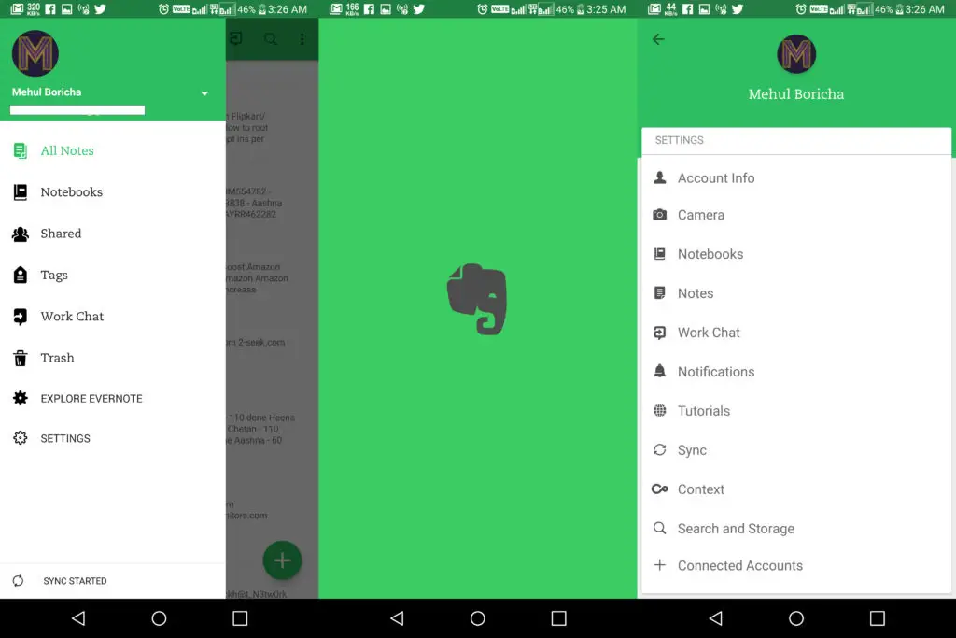This screenshot has height=638, width=956.
Task: Open Tags in the drawer
Action: click(113, 275)
